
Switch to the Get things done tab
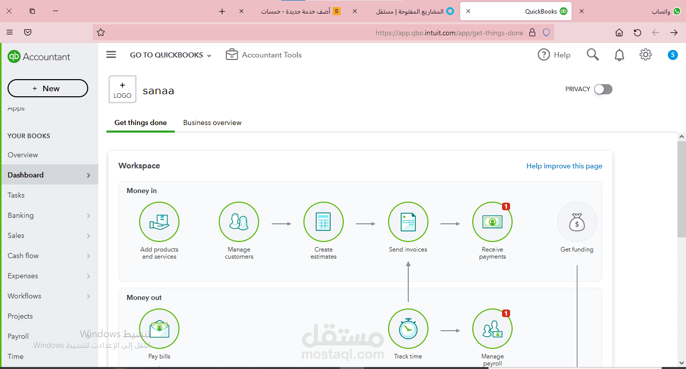coord(141,122)
